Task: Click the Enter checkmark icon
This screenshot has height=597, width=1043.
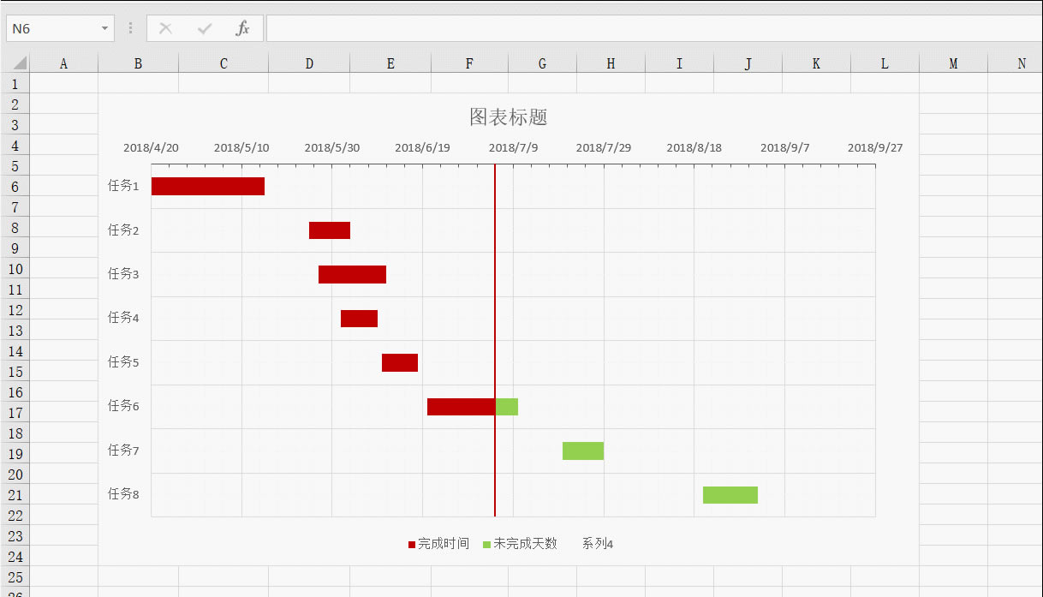Action: 205,28
